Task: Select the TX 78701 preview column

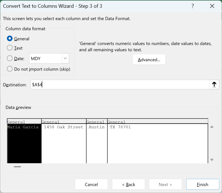Action: 158,143
